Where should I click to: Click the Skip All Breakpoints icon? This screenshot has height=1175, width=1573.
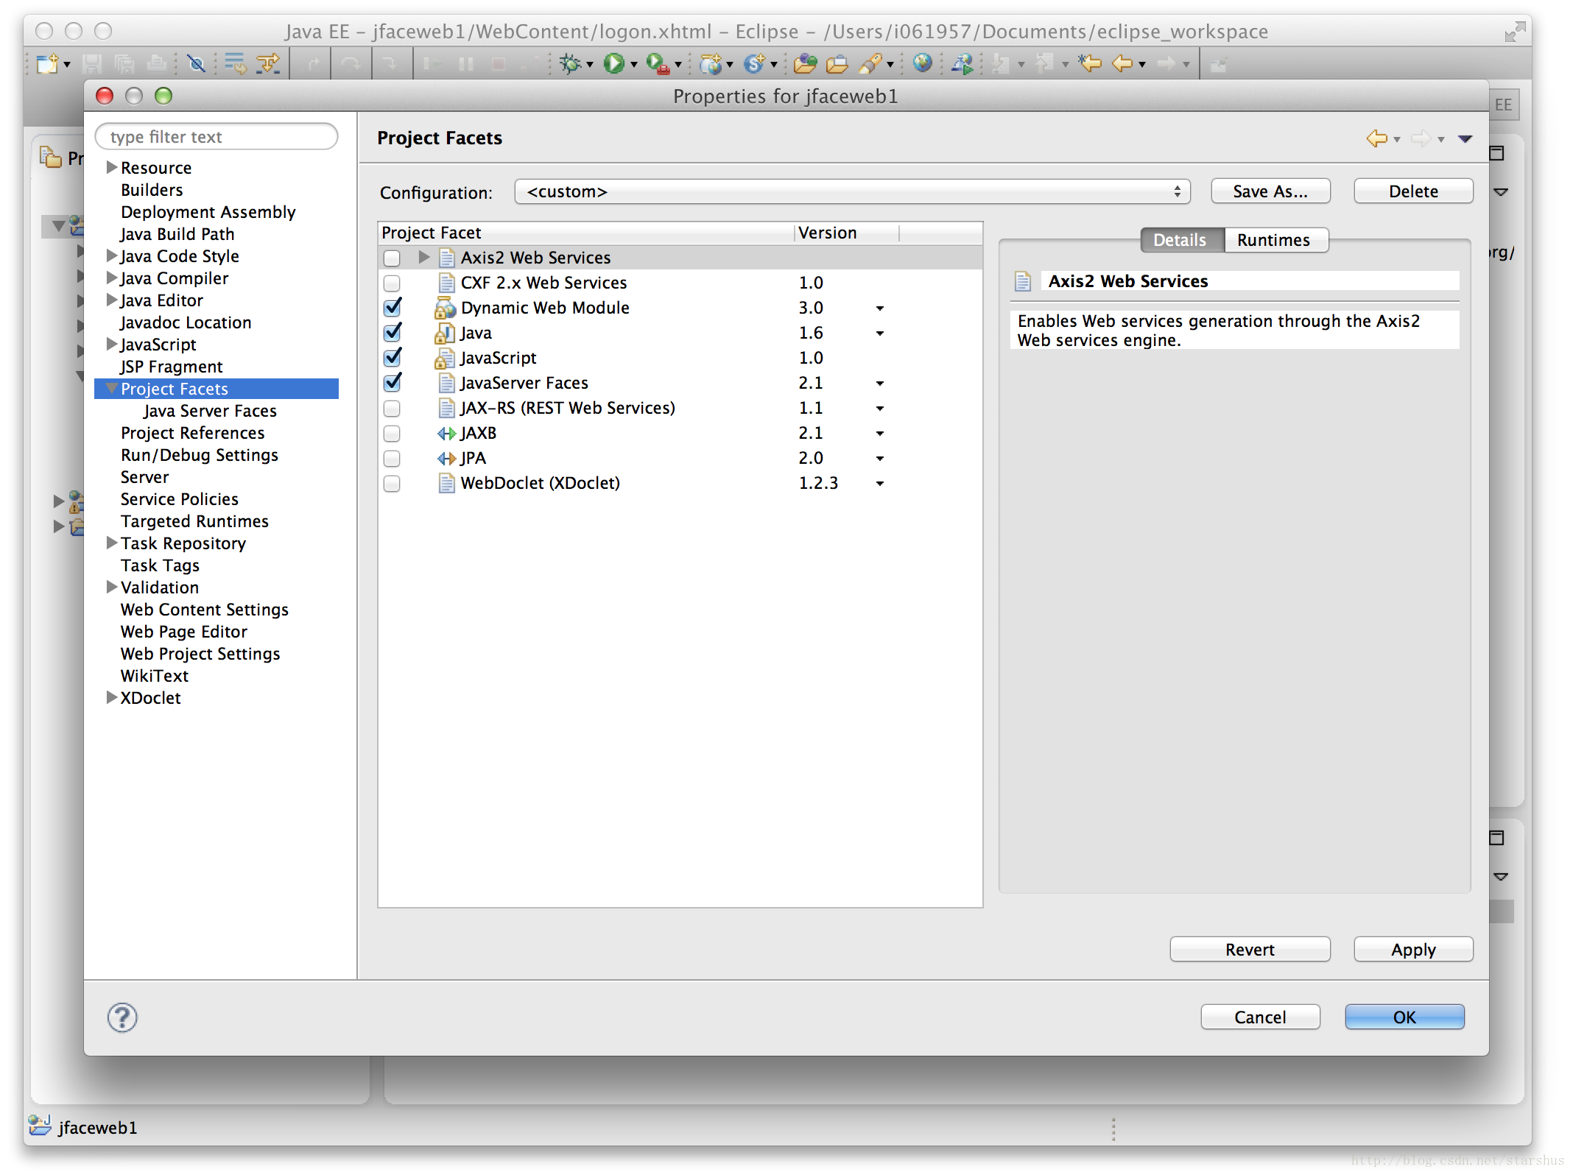(x=196, y=64)
